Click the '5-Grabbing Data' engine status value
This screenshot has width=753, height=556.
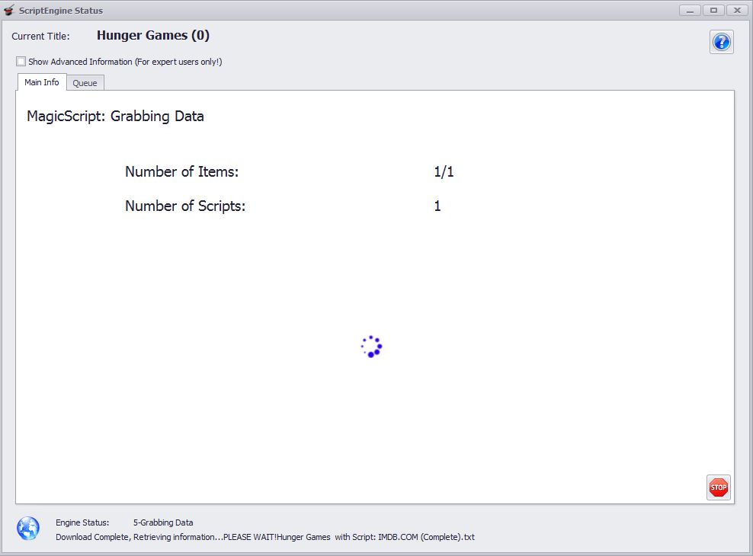click(x=163, y=522)
